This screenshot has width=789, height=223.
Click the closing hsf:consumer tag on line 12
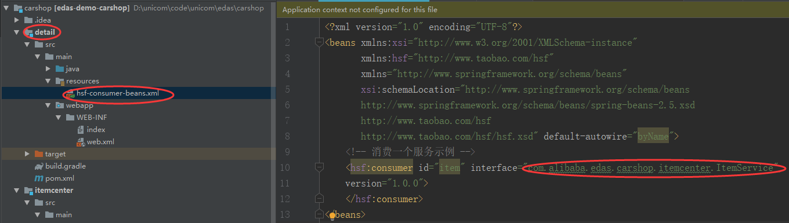(384, 199)
